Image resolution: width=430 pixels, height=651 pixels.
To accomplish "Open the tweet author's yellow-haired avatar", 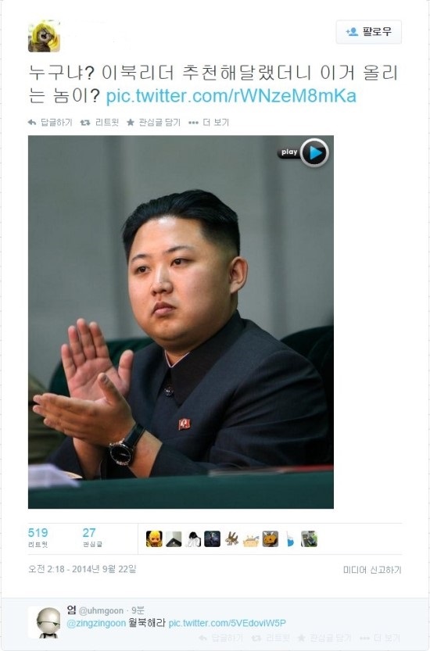I will click(x=44, y=36).
